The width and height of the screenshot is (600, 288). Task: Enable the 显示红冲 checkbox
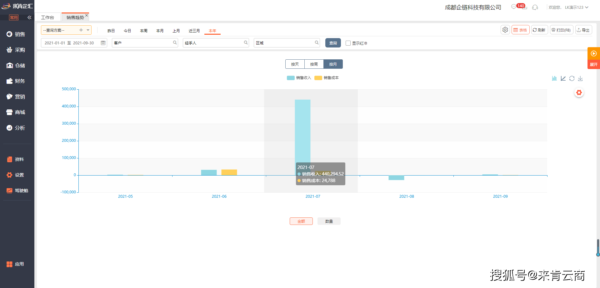click(348, 43)
